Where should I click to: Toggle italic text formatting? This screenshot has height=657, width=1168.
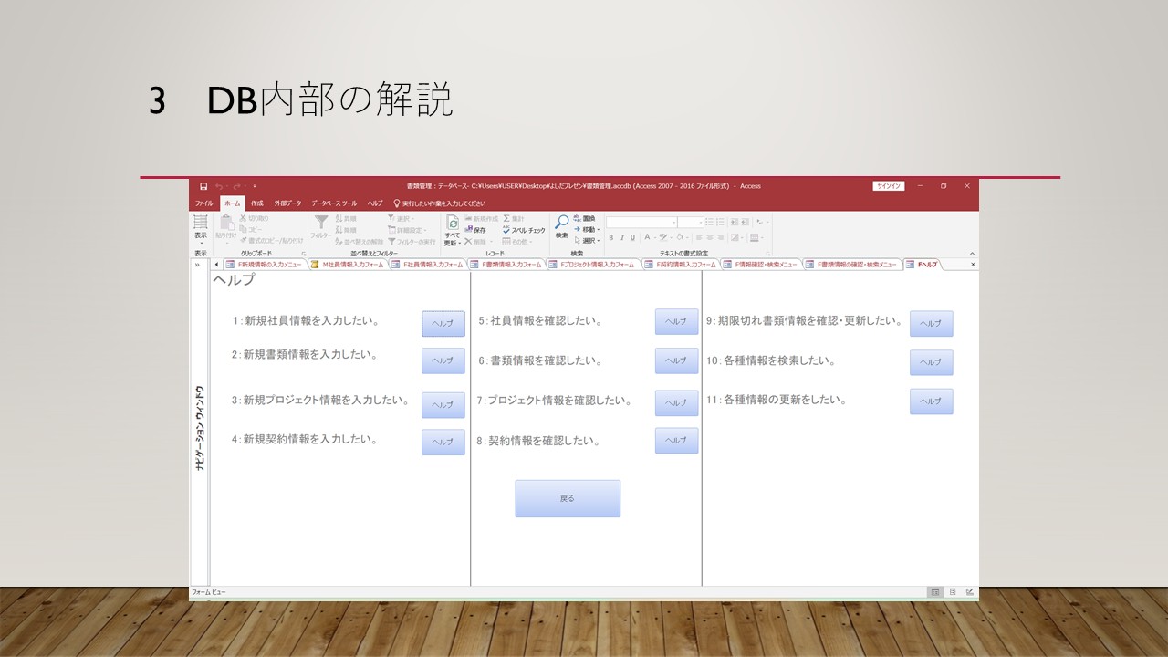tap(622, 238)
